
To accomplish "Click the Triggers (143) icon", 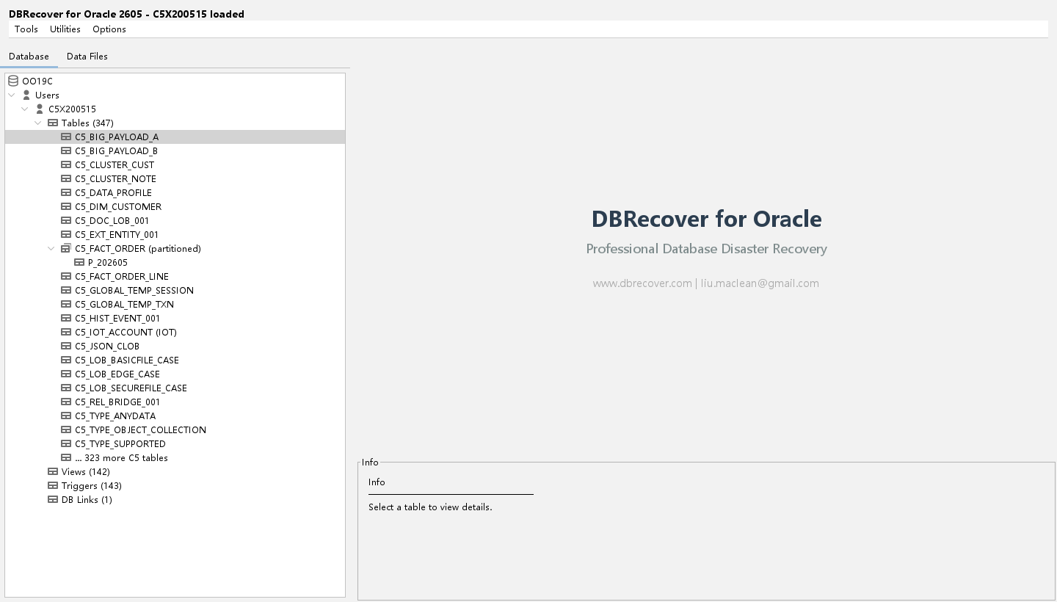I will [53, 486].
